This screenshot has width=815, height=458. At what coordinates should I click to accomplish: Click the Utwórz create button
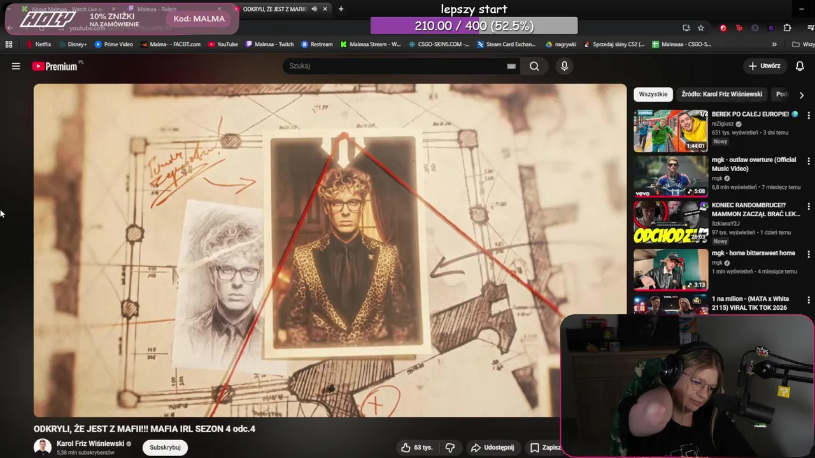pyautogui.click(x=764, y=66)
